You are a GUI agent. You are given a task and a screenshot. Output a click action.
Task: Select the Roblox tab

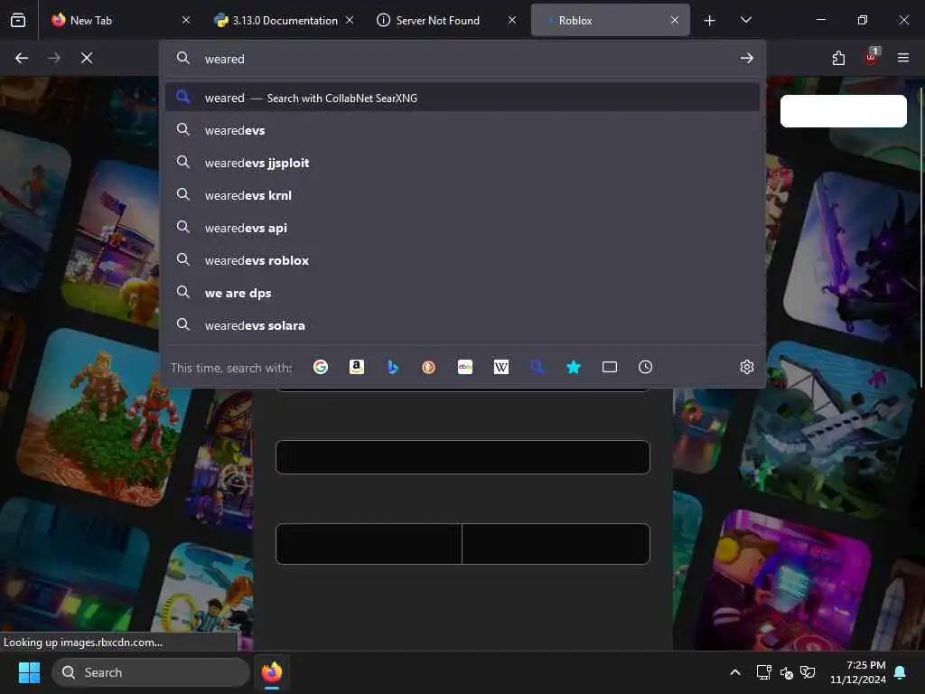[610, 20]
